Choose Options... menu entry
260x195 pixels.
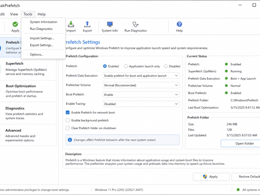tap(43, 55)
